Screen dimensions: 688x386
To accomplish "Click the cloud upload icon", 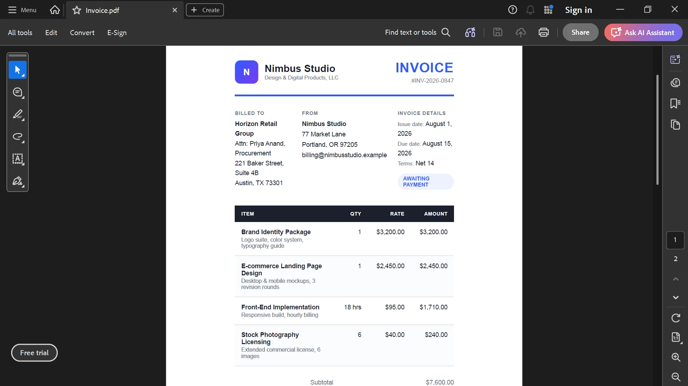I will coord(521,32).
